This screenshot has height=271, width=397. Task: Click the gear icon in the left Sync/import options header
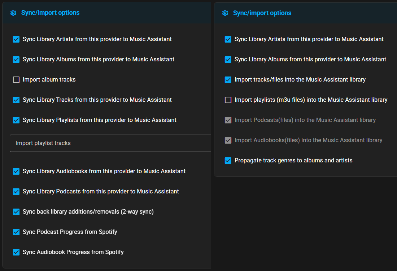pos(13,13)
